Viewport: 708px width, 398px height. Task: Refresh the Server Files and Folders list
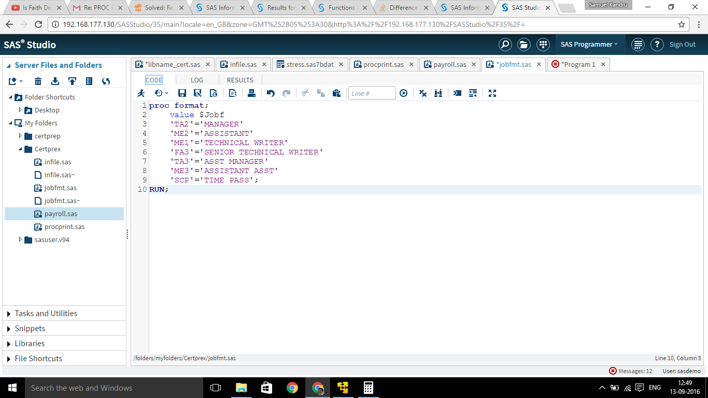coord(106,81)
